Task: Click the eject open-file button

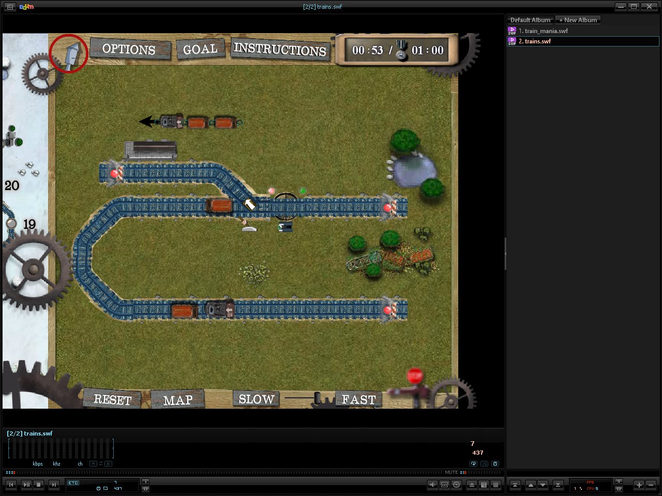Action: pos(472,485)
